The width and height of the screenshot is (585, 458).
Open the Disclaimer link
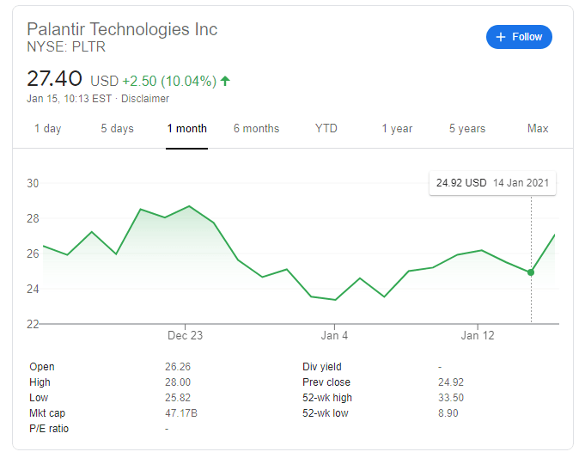(x=145, y=98)
